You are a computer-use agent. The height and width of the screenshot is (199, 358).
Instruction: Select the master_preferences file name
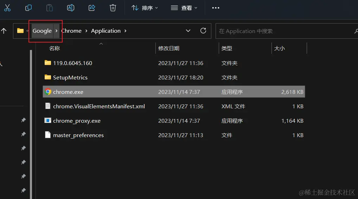[x=78, y=135]
